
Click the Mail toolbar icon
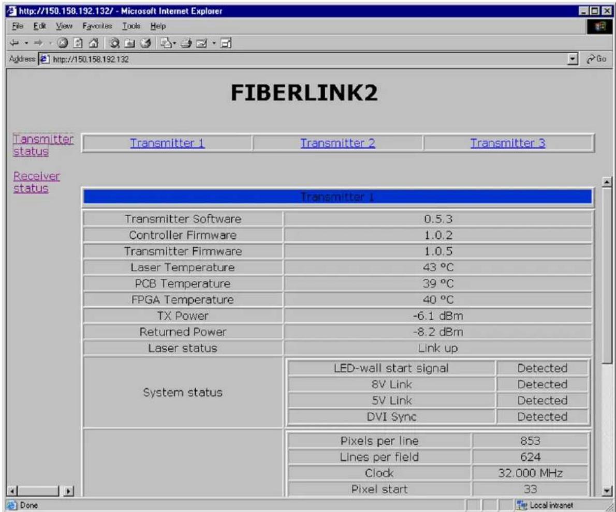coord(166,43)
